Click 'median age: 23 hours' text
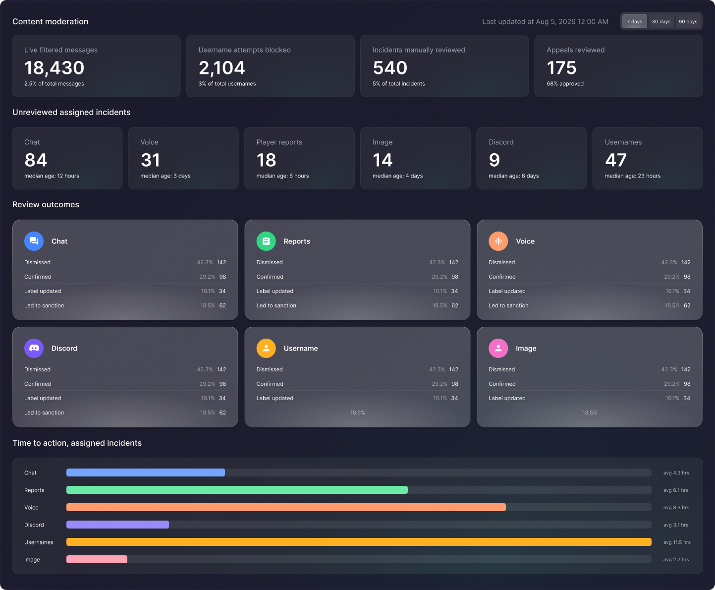This screenshot has height=590, width=715. [632, 176]
